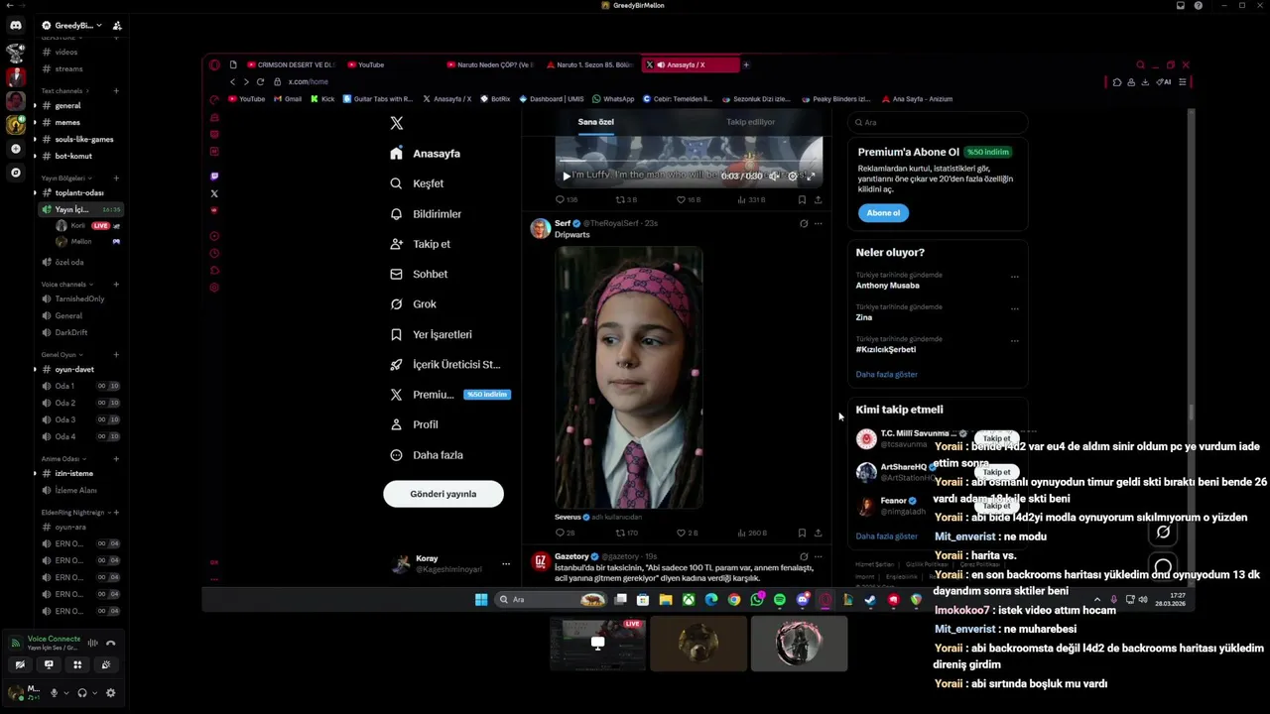Open Discord direct messages home icon
The height and width of the screenshot is (714, 1270).
pos(15,25)
